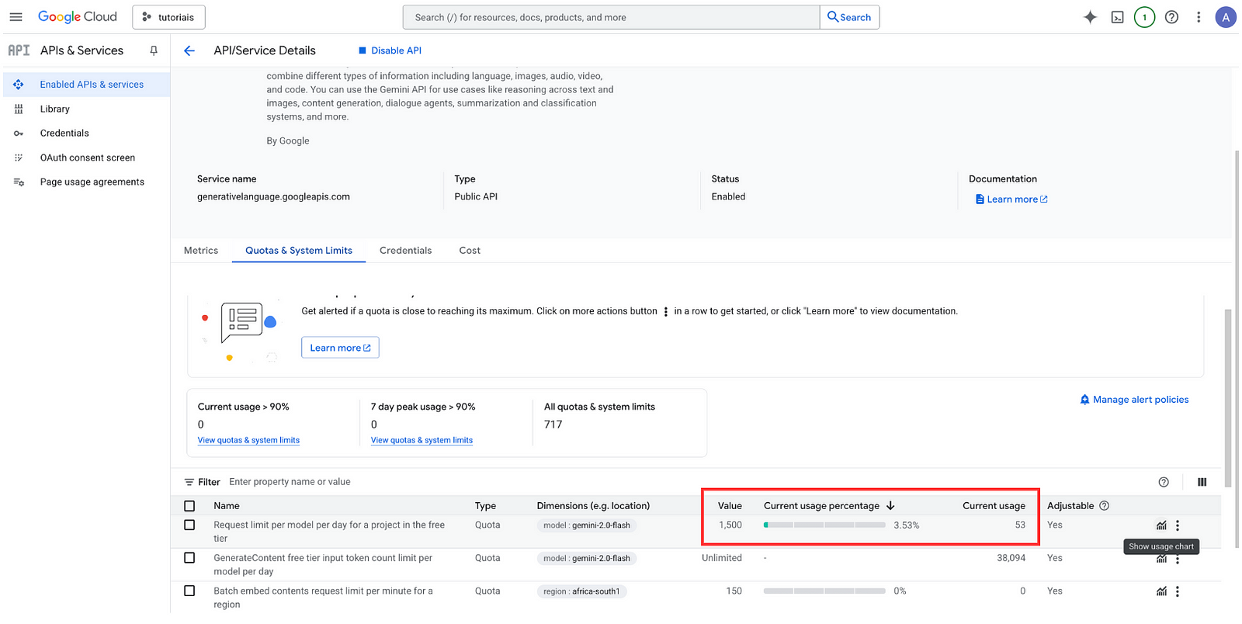The width and height of the screenshot is (1242, 624).
Task: Open notifications badge showing 1
Action: tap(1144, 17)
